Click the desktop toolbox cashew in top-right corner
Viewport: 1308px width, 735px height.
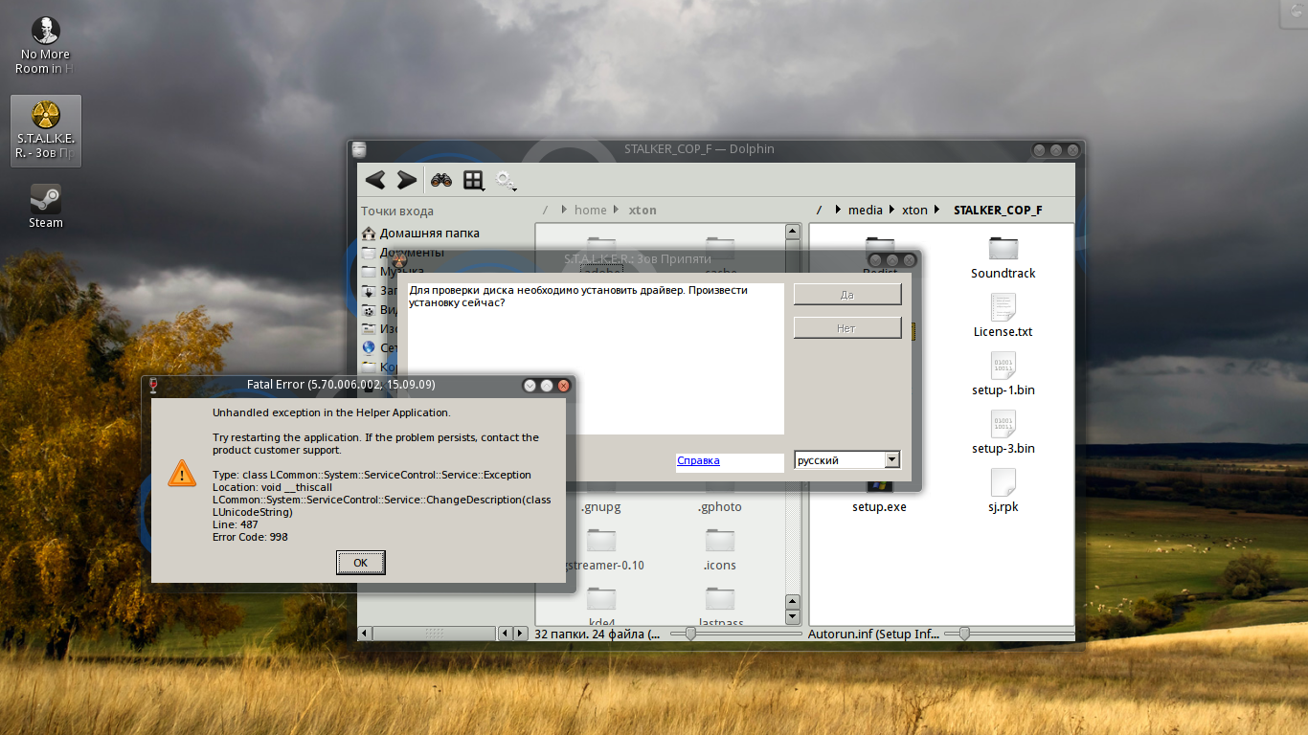point(1294,13)
